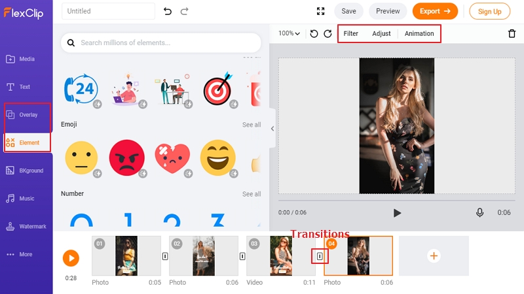The width and height of the screenshot is (524, 294).
Task: Start voice recording with the microphone icon
Action: pos(479,213)
